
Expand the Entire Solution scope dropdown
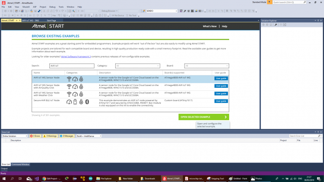pyautogui.click(x=14, y=136)
